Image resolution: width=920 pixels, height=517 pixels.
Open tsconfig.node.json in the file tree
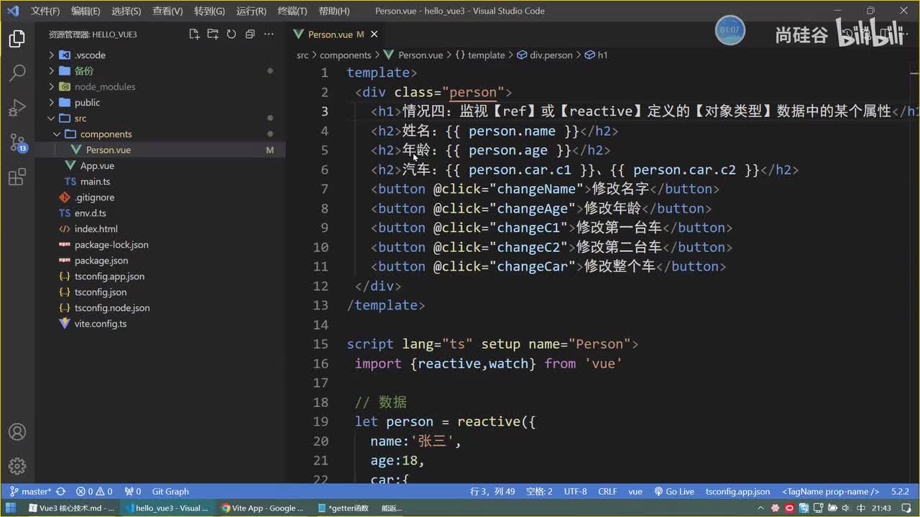(112, 308)
